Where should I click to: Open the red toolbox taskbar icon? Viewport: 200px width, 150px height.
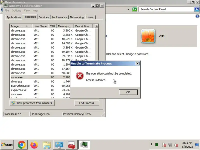pos(71,145)
